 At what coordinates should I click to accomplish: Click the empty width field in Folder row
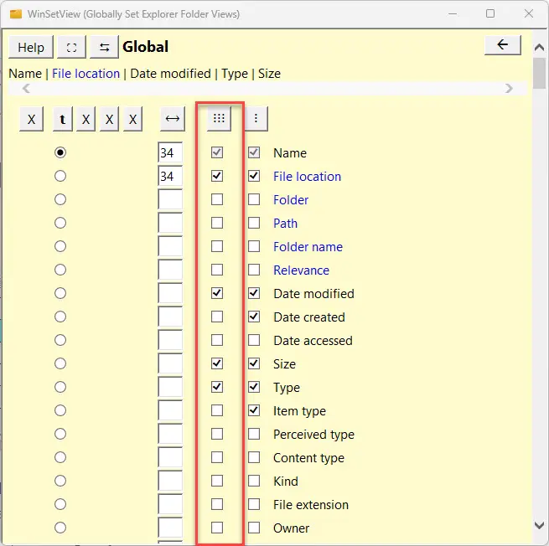coord(170,199)
